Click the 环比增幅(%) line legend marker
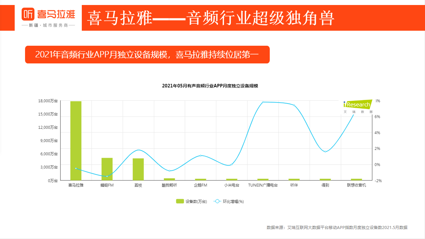This screenshot has width=425, height=239. [x=217, y=201]
